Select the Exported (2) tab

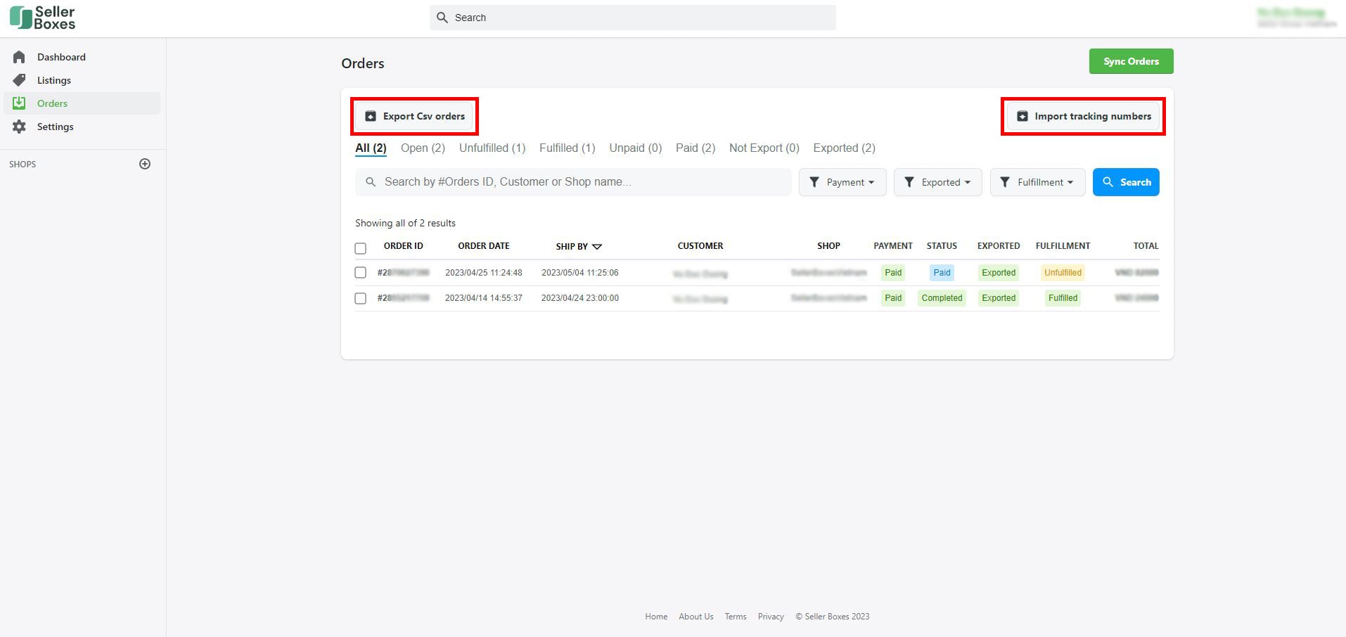pyautogui.click(x=843, y=148)
